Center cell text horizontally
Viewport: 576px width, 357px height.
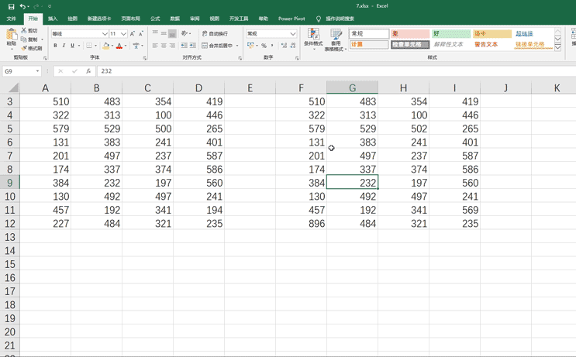(x=164, y=46)
